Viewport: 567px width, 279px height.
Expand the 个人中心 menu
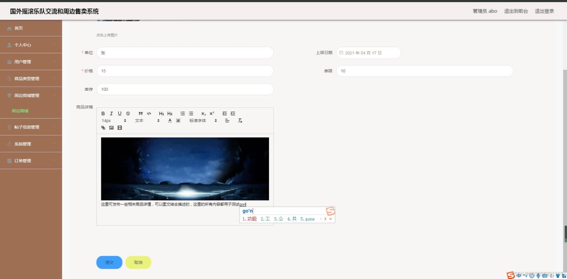(x=31, y=45)
